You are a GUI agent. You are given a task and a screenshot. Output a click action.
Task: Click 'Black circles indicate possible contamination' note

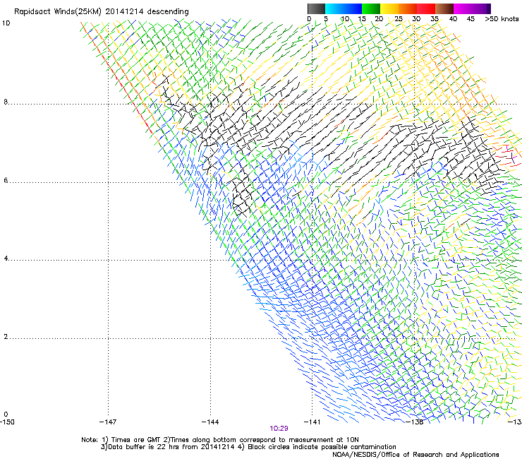click(x=322, y=447)
